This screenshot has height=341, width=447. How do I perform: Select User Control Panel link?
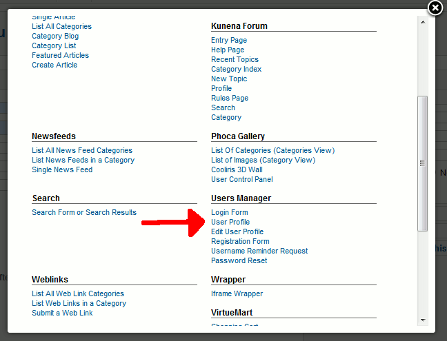point(241,179)
